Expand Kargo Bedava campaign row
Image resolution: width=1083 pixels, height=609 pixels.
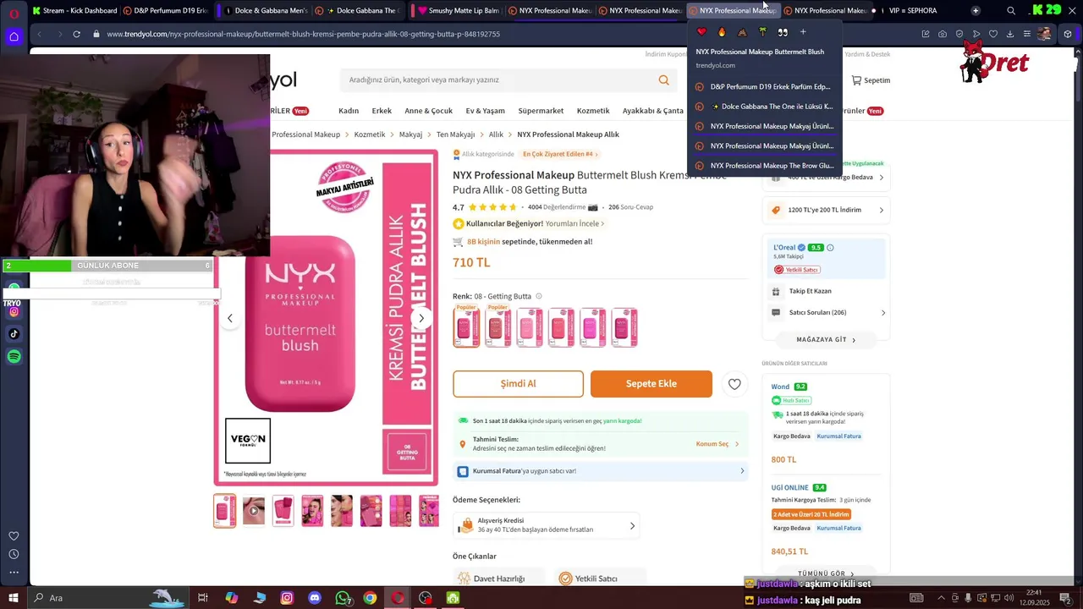click(x=826, y=178)
